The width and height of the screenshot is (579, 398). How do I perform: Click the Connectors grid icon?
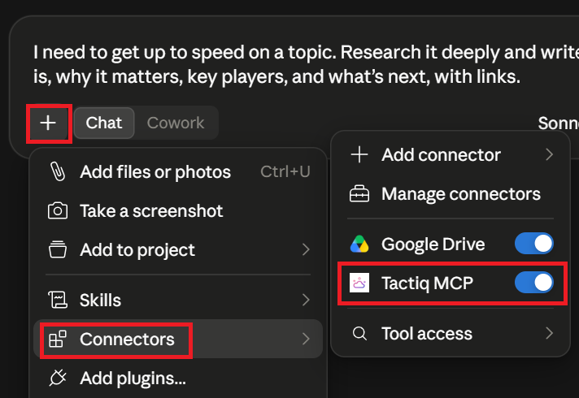[x=58, y=339]
